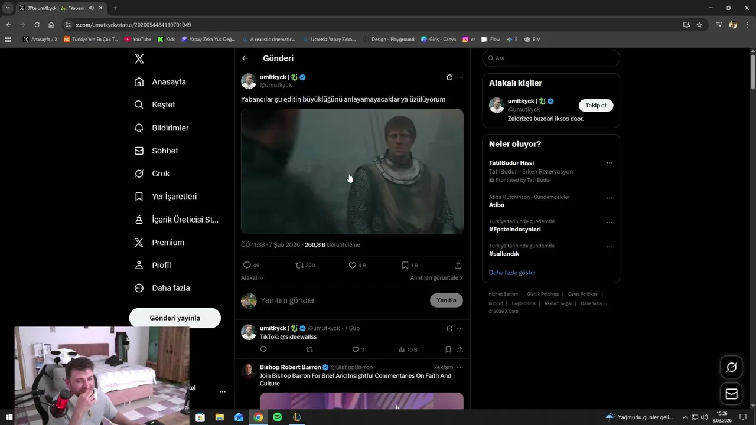Click the Ara search field
756x425 pixels.
[x=551, y=58]
